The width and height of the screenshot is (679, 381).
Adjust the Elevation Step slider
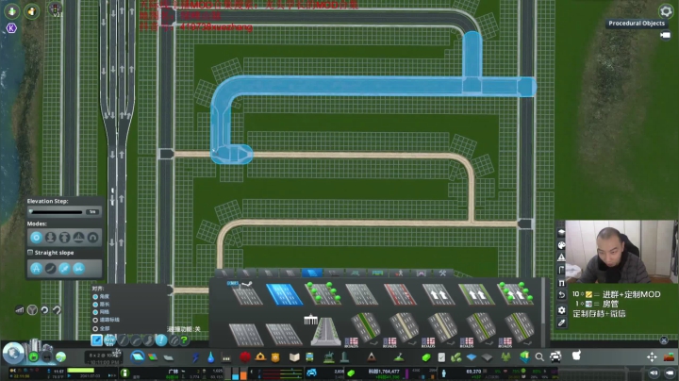click(57, 211)
